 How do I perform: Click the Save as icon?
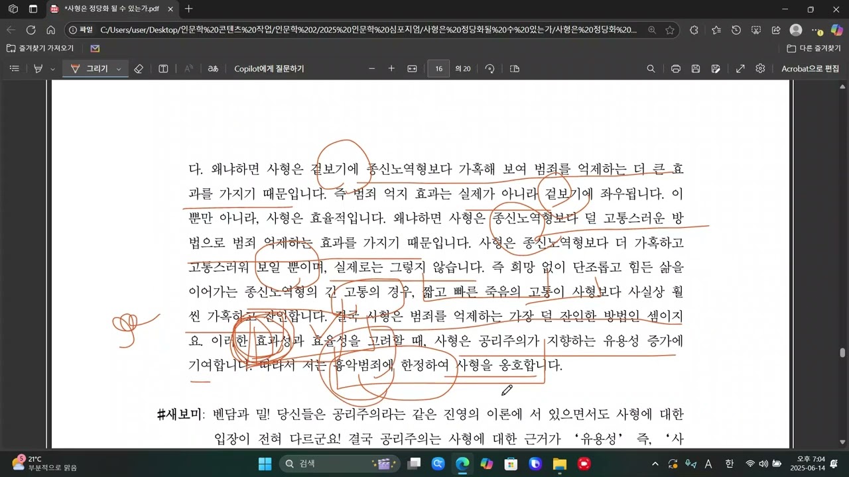point(716,68)
